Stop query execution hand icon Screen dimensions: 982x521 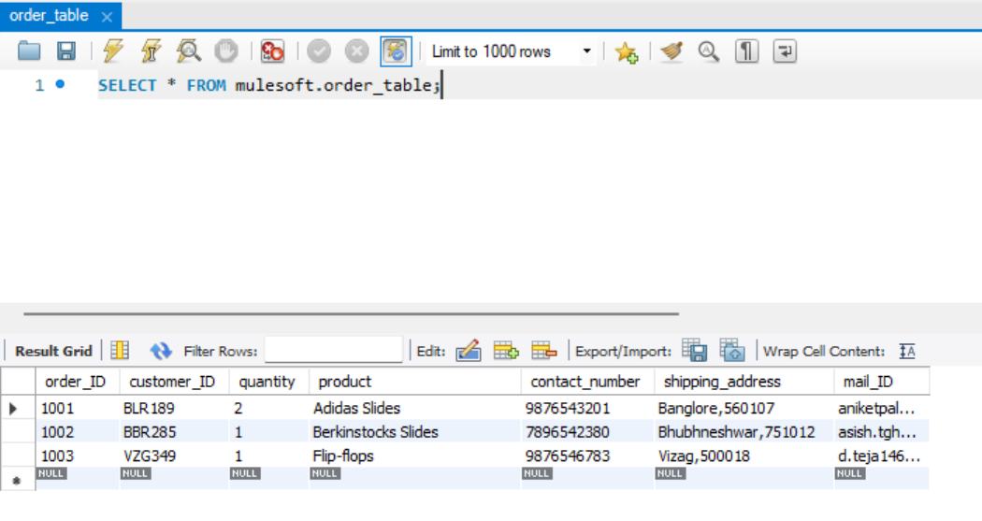(x=225, y=51)
